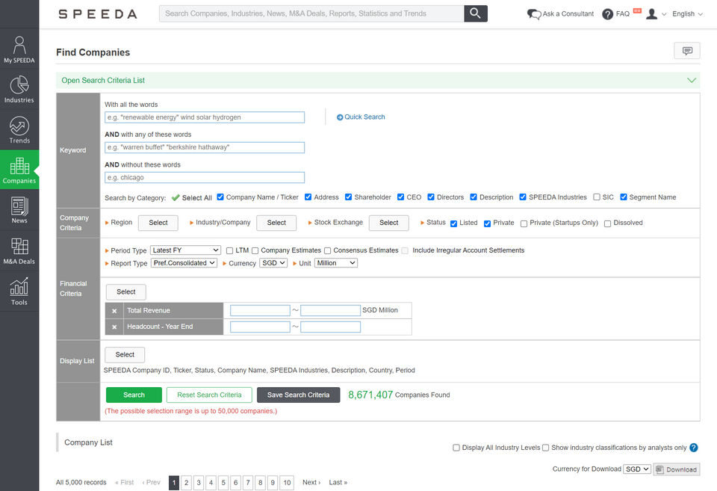
Task: Click the Region Select button
Action: pos(158,223)
